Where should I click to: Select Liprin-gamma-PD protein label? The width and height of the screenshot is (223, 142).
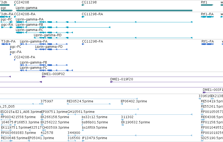pyautogui.click(x=49, y=47)
